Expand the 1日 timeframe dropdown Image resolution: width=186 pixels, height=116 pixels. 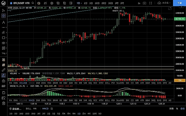tap(79, 3)
